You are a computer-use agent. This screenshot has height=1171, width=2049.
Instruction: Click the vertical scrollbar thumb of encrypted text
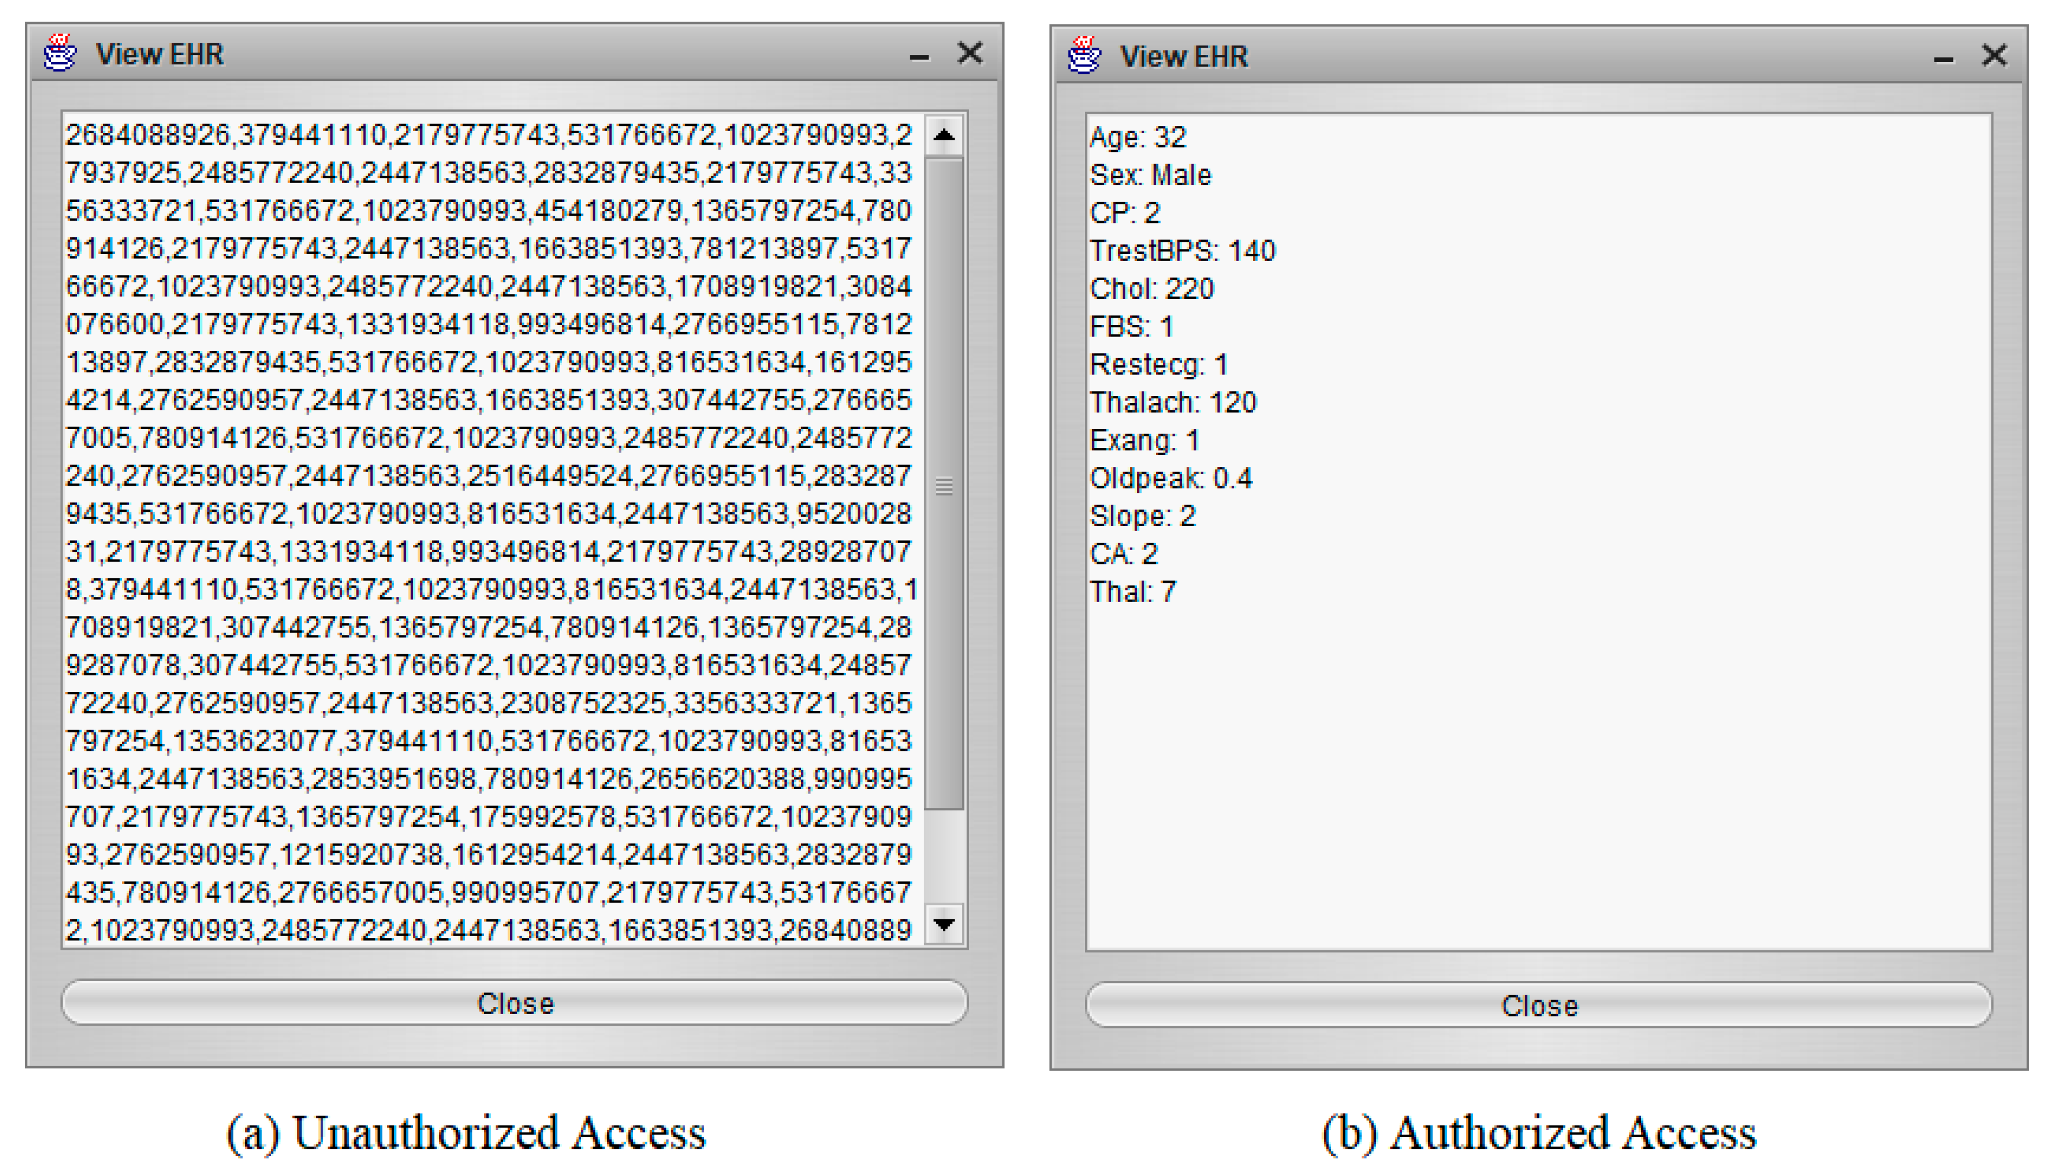[x=944, y=484]
